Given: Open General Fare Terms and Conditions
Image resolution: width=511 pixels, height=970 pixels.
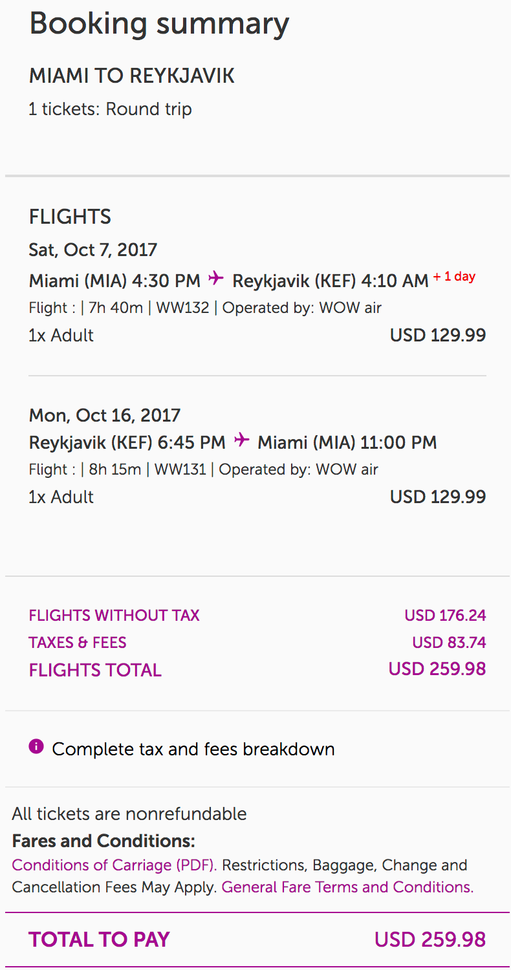Looking at the screenshot, I should [347, 887].
